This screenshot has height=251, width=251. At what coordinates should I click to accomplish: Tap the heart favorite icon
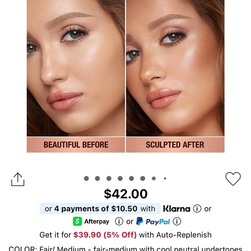pos(233,179)
